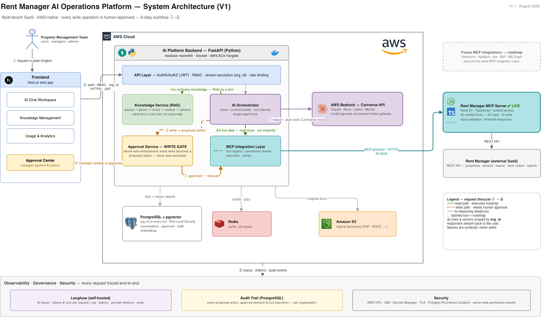Viewport: 541px width, 317px height.
Task: Select the Usage & Analytics box
Action: click(x=40, y=136)
